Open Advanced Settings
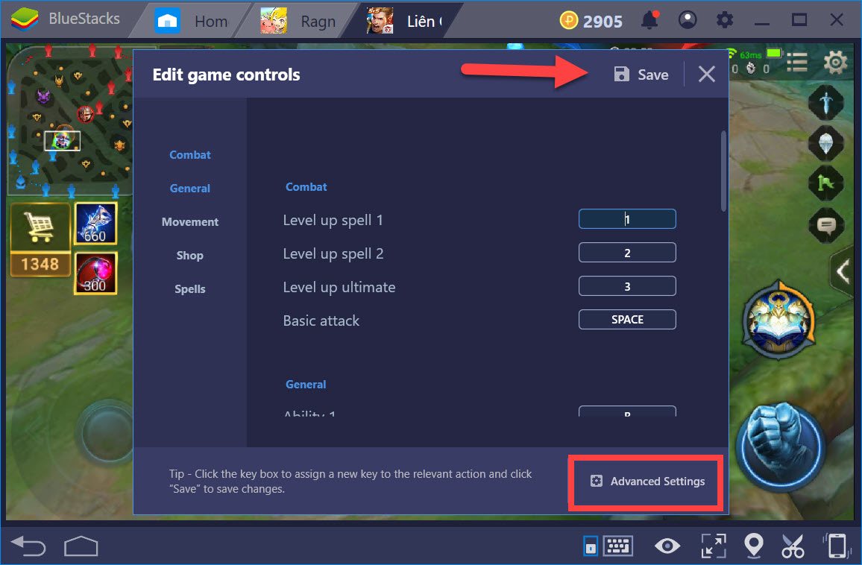Screen dimensions: 862x565 pos(647,482)
